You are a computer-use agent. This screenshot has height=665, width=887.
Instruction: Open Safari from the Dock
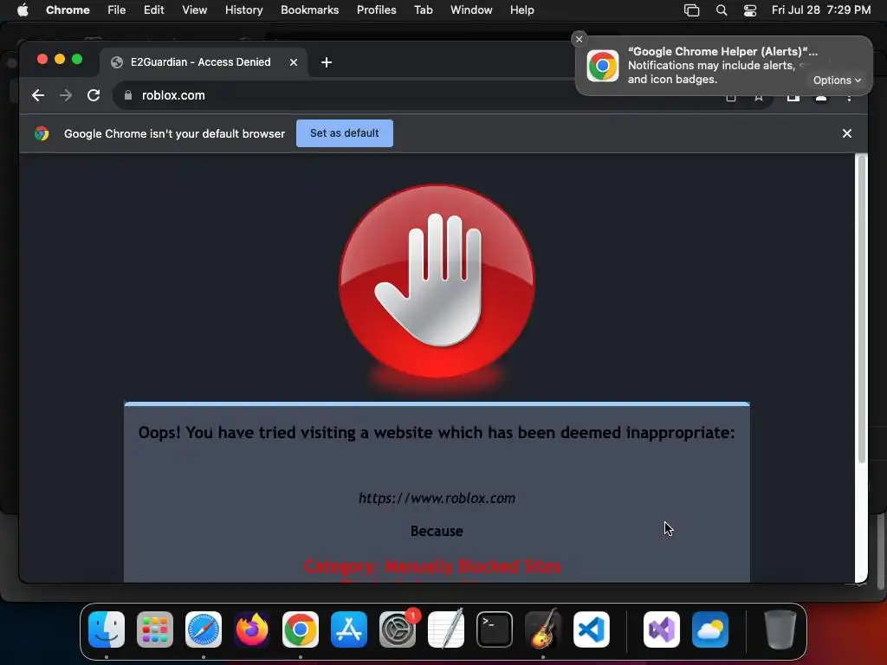pyautogui.click(x=204, y=629)
